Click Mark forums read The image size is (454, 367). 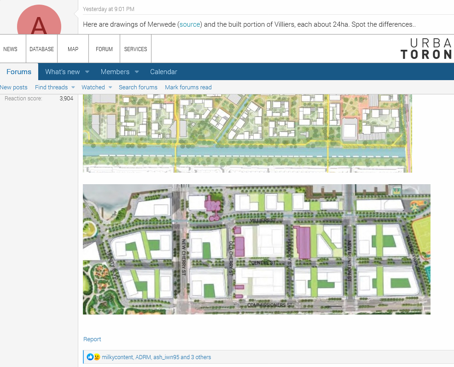[x=188, y=87]
